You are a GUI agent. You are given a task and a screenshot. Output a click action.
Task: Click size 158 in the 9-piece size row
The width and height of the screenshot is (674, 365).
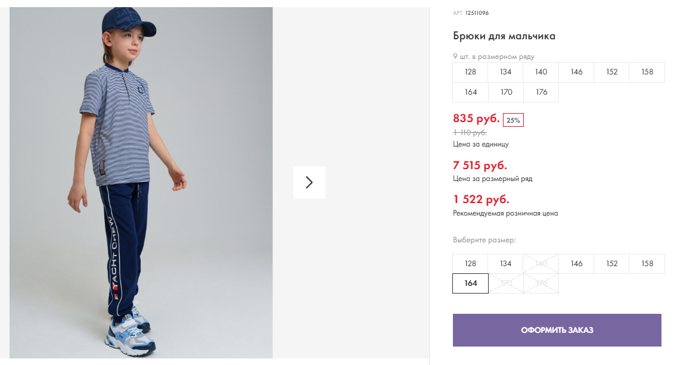(647, 72)
